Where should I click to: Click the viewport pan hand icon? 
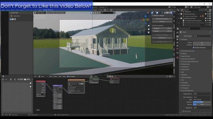[149, 29]
